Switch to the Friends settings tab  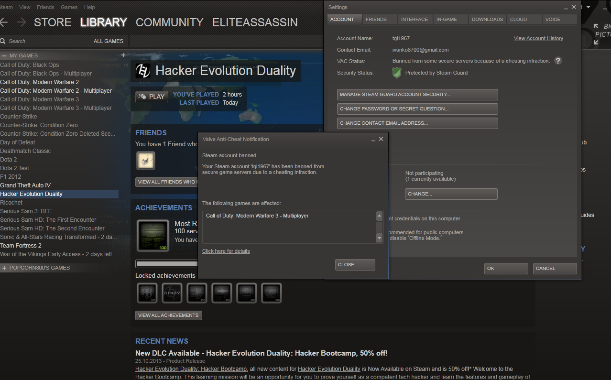click(380, 19)
